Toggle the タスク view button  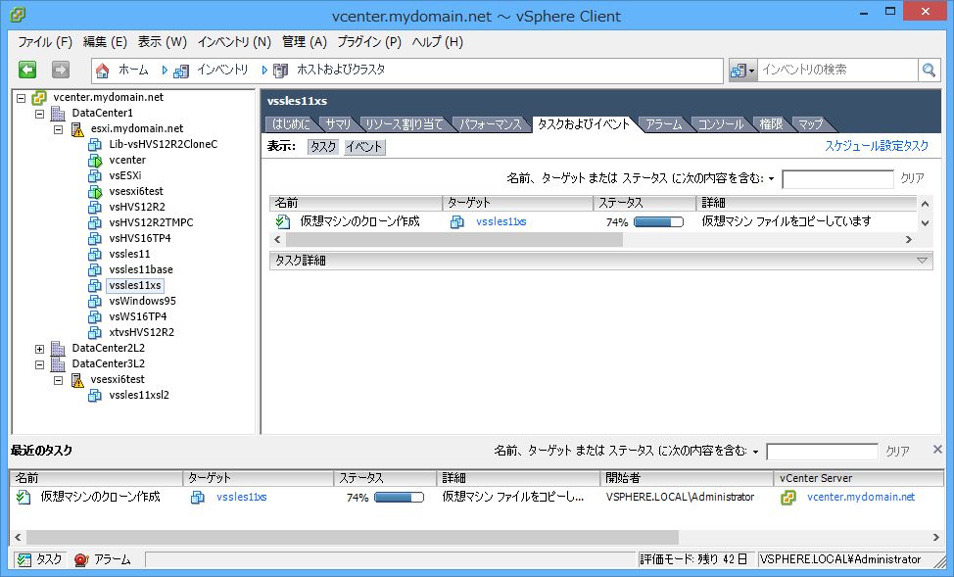point(322,147)
